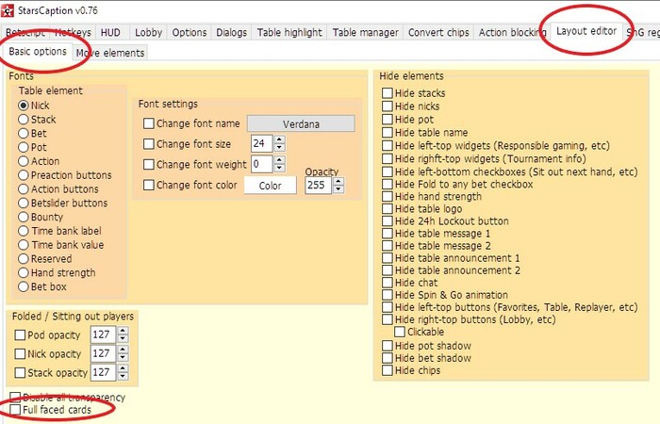Select Time bank label option
The width and height of the screenshot is (660, 424).
tap(24, 231)
